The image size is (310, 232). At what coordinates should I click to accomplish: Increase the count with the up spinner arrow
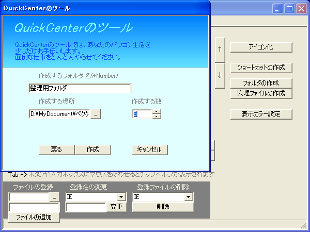157,112
